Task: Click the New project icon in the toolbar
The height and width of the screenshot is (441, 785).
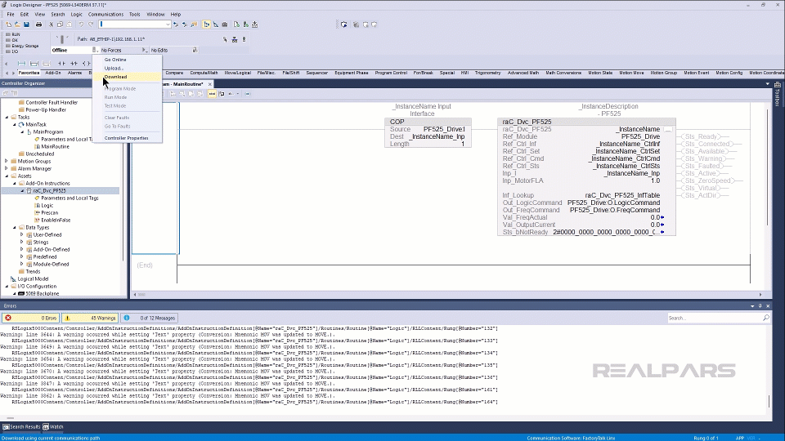Action: click(8, 24)
